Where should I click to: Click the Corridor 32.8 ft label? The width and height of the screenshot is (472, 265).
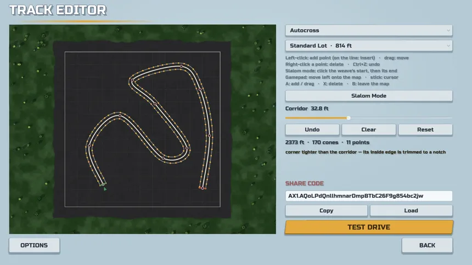[x=307, y=108]
